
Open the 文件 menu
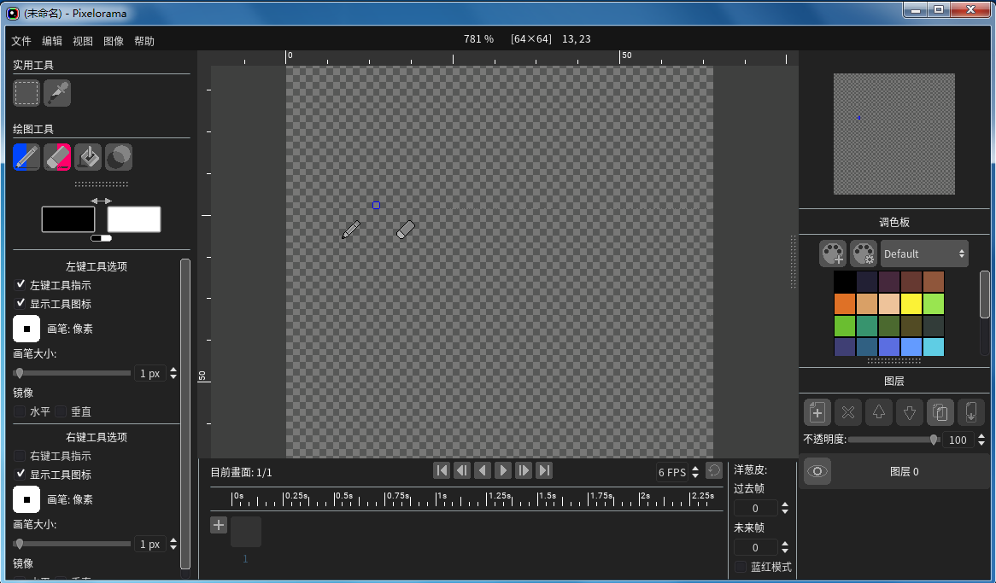[21, 41]
